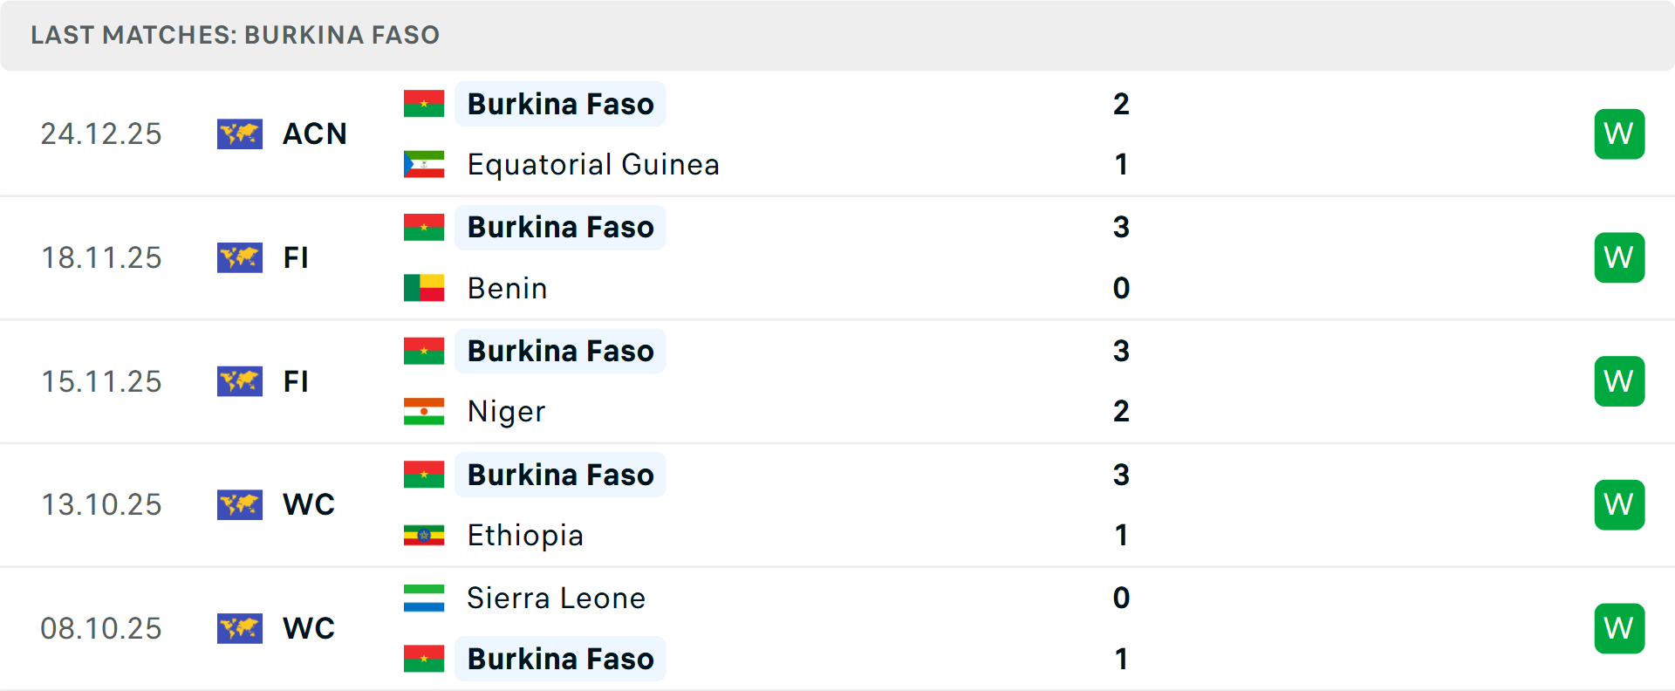Open the Equatorial Guinea team link
This screenshot has height=691, width=1675.
tap(593, 164)
